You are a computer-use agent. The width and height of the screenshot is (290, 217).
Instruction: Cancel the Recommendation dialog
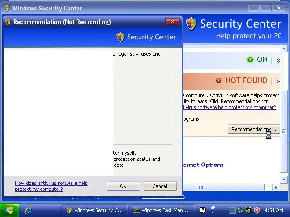(x=160, y=186)
